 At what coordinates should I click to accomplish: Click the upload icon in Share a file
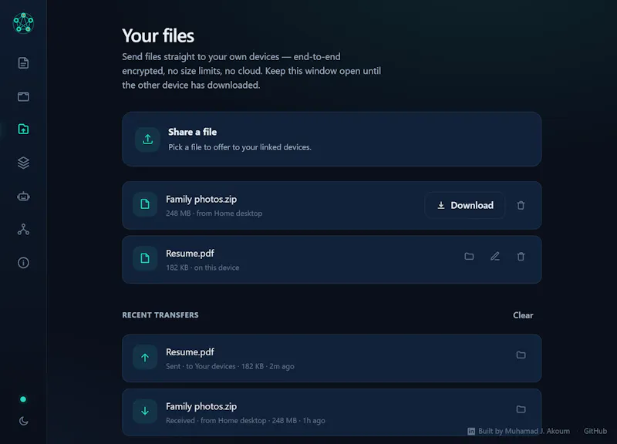(147, 140)
